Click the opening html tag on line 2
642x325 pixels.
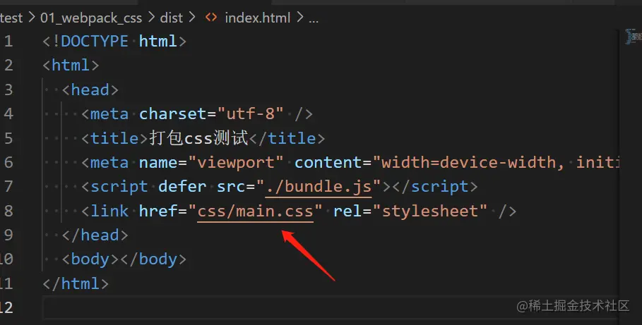pyautogui.click(x=71, y=66)
